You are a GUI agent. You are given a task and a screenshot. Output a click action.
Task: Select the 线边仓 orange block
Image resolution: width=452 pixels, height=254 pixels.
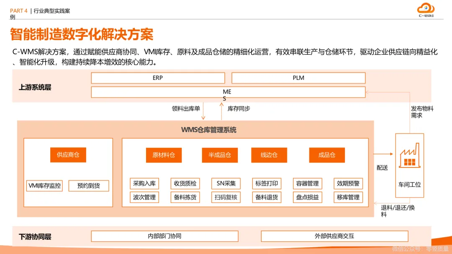click(x=269, y=155)
